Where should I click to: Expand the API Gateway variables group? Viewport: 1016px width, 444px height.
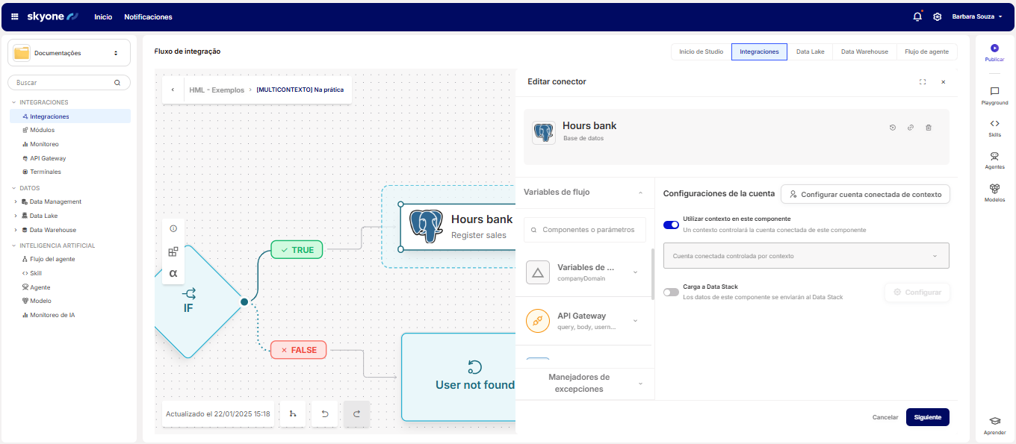(635, 321)
